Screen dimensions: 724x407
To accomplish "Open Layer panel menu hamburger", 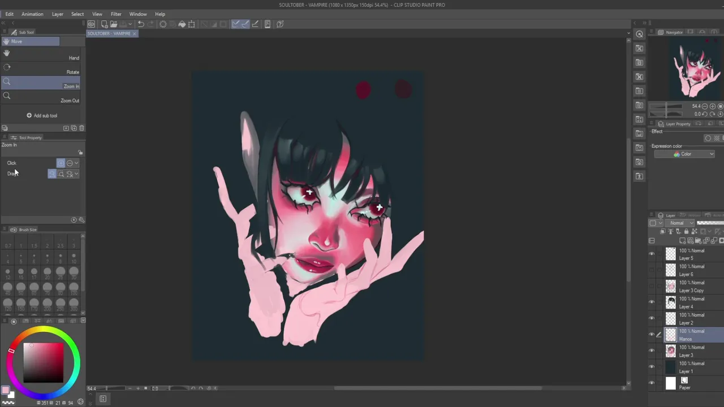I will point(652,215).
